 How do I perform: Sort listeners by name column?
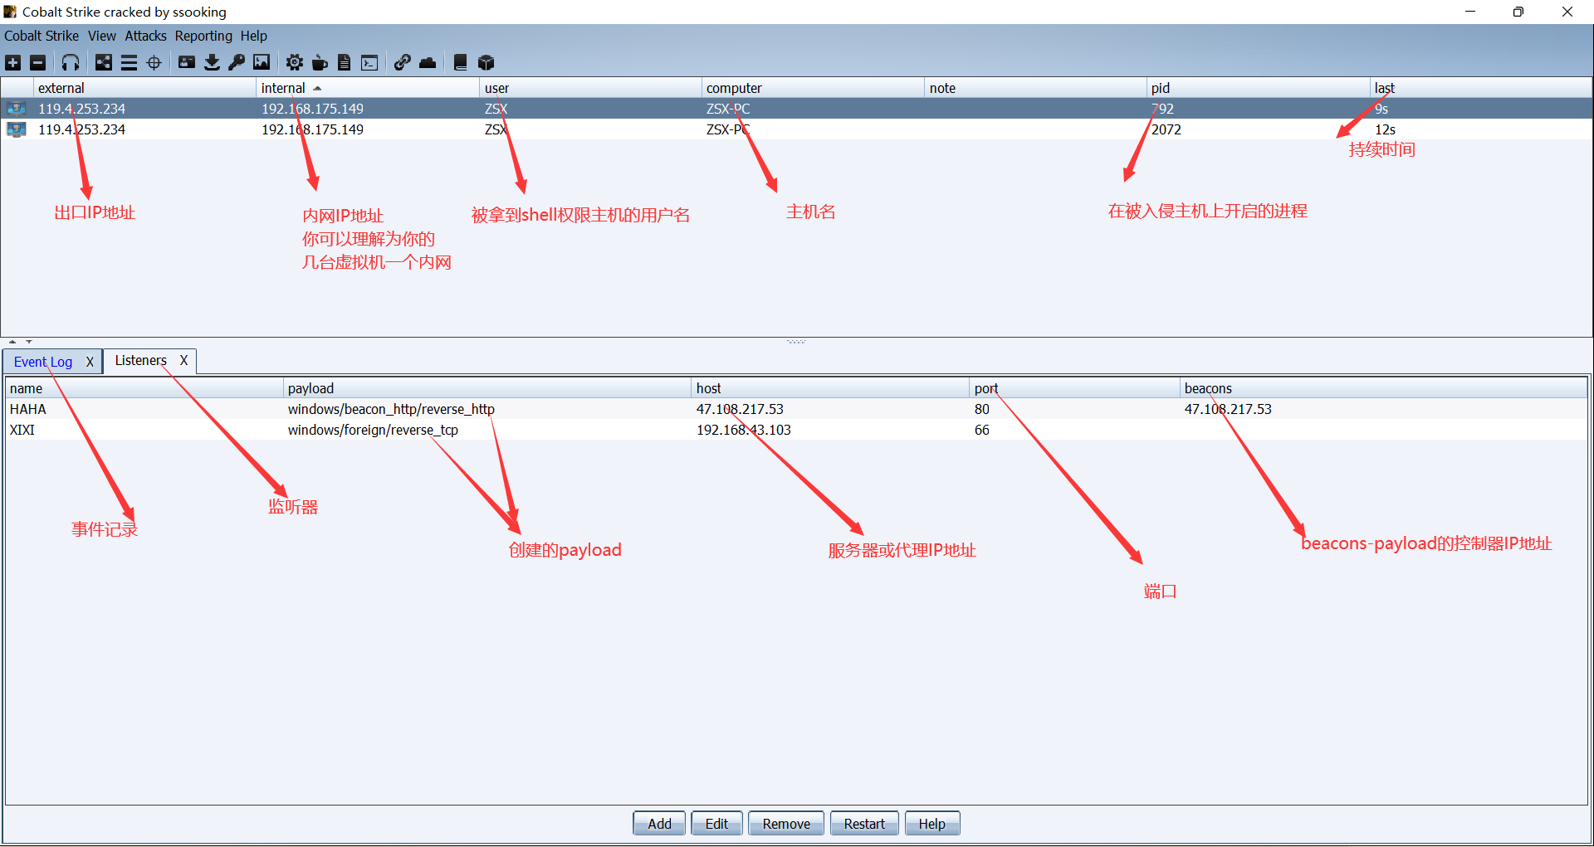pos(144,388)
